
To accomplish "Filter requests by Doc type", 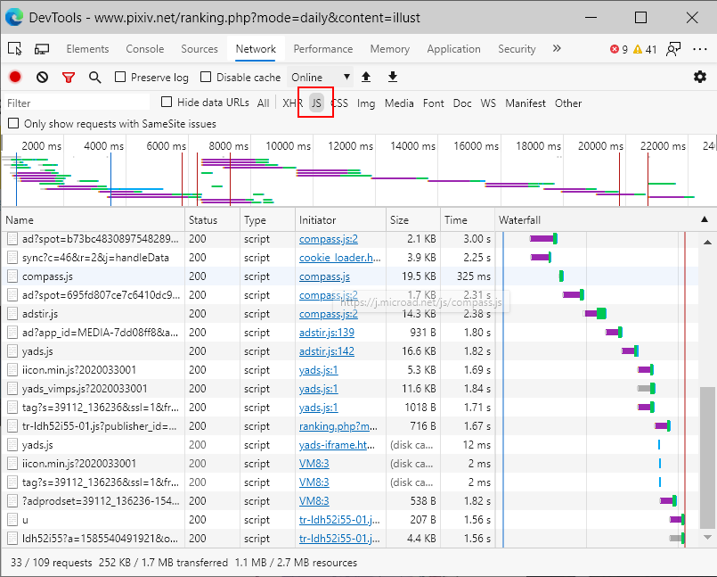I will point(462,103).
